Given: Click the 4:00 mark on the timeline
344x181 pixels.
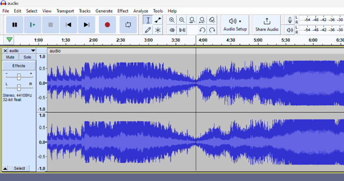Looking at the screenshot, I should click(x=203, y=40).
